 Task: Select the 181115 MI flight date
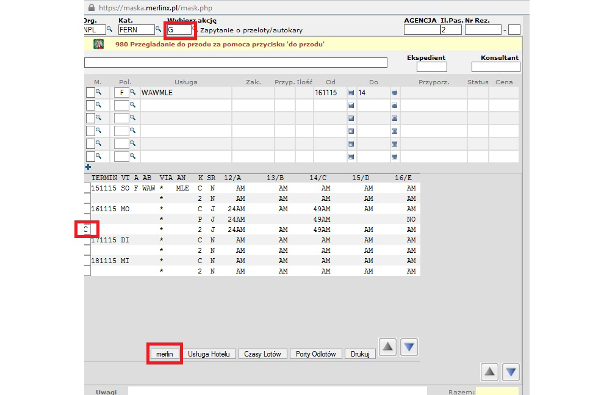pos(104,261)
